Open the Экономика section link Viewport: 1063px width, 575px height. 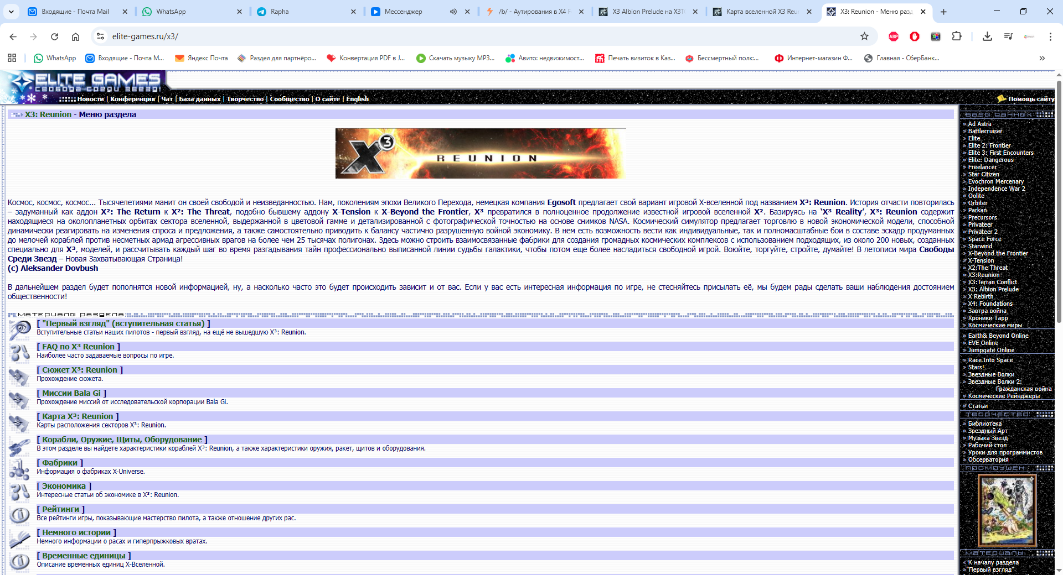64,486
